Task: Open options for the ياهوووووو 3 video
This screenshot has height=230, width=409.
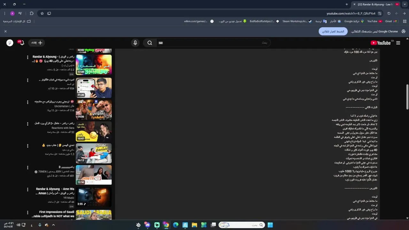Action: tap(27, 168)
